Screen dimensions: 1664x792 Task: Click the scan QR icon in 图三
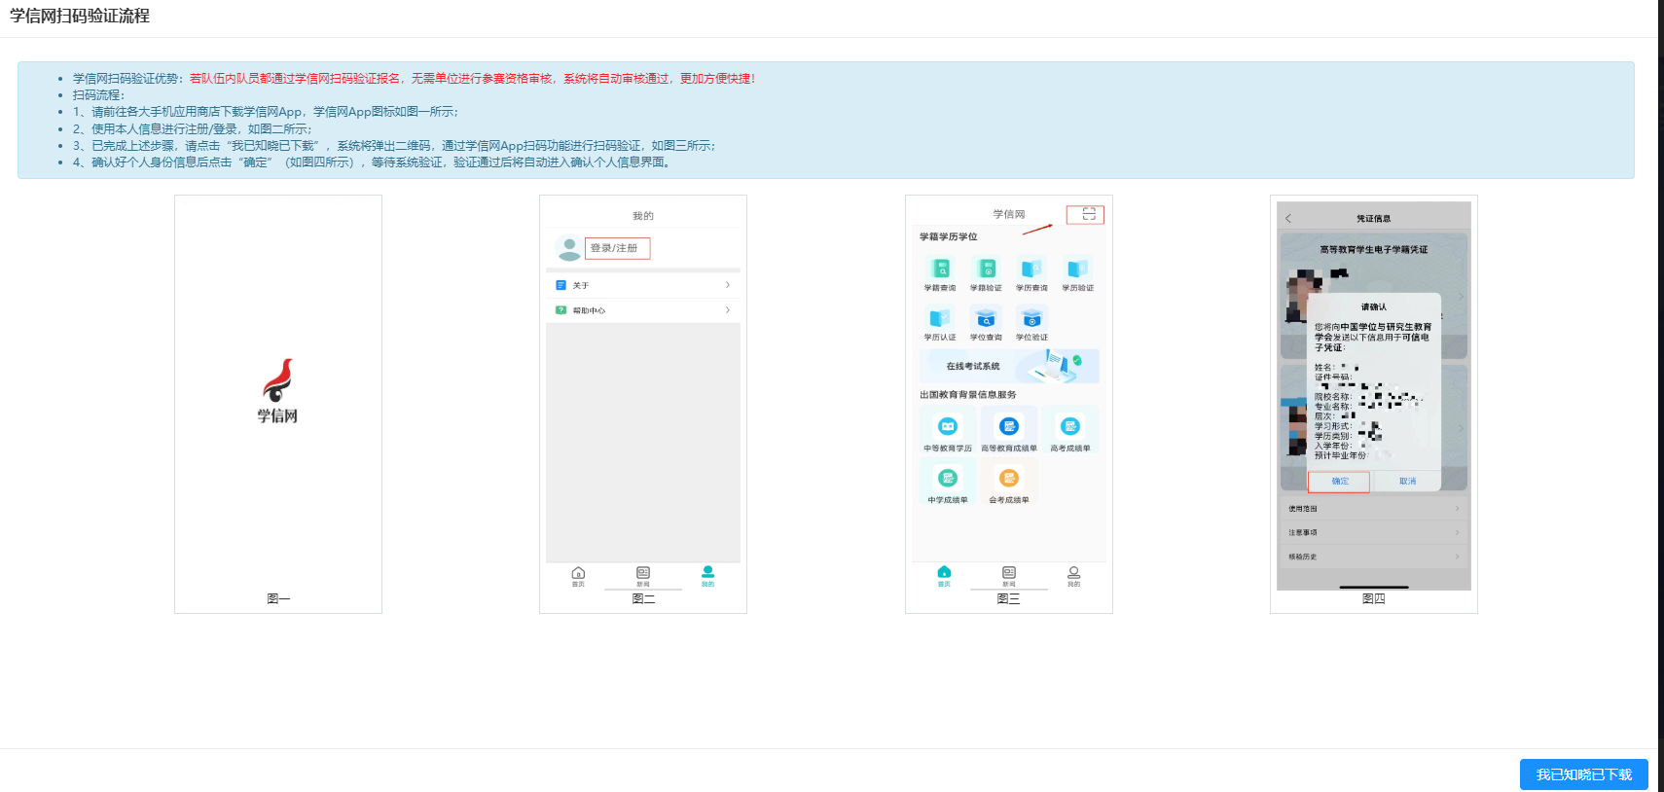pos(1089,214)
